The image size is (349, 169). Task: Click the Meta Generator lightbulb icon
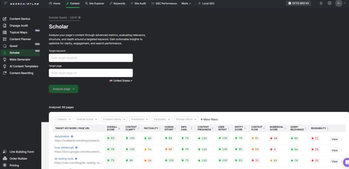point(5,60)
